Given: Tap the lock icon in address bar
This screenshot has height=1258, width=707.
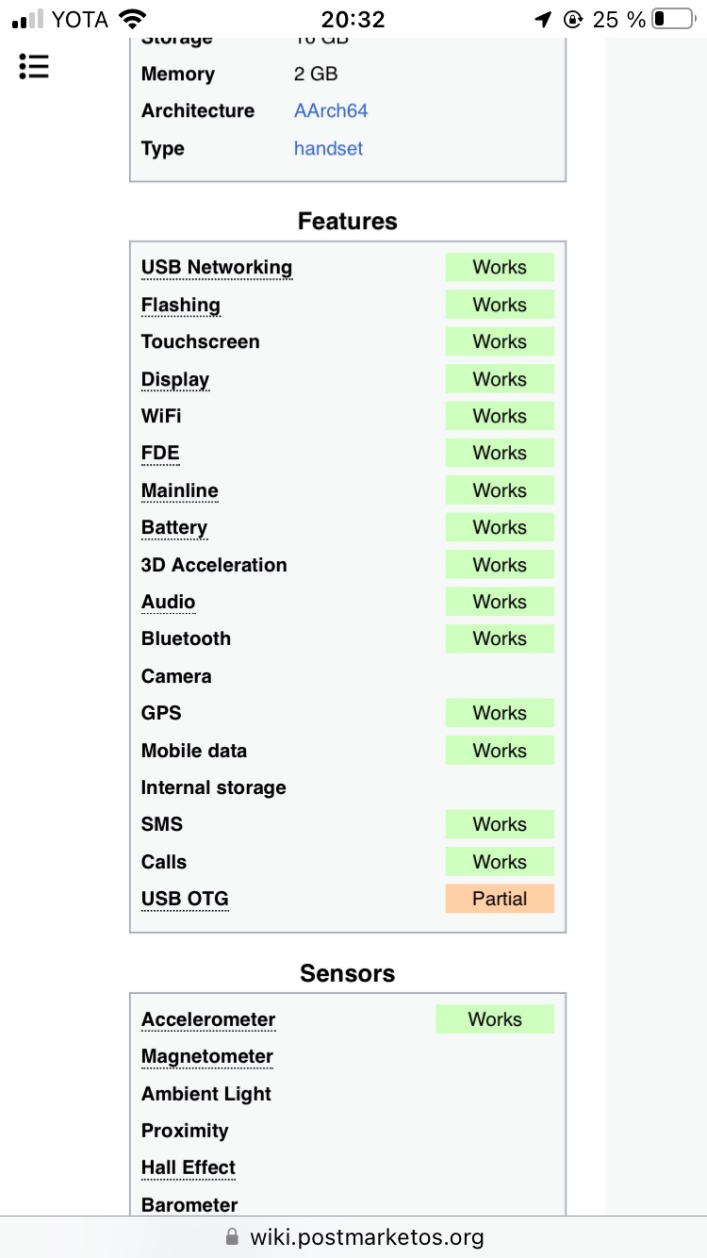Looking at the screenshot, I should [x=233, y=1237].
